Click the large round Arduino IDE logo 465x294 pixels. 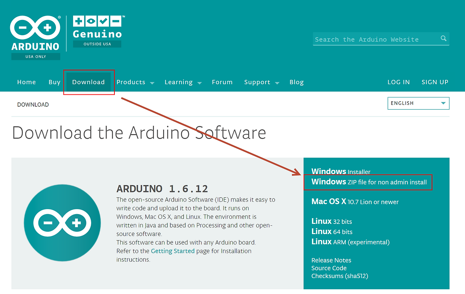click(x=62, y=222)
